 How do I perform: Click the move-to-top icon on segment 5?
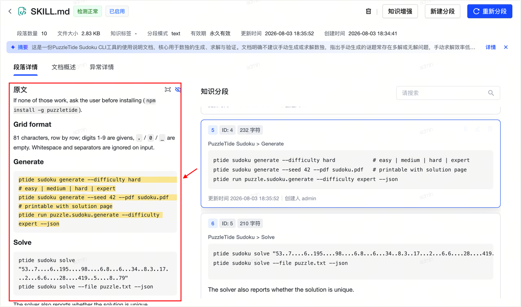pos(466,129)
